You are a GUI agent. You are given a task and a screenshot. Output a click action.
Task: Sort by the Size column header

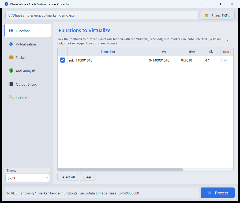point(212,52)
